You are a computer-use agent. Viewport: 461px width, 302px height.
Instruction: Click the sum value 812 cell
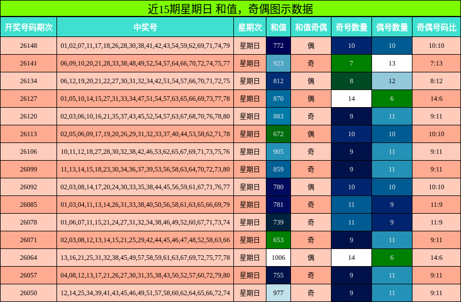pyautogui.click(x=278, y=81)
